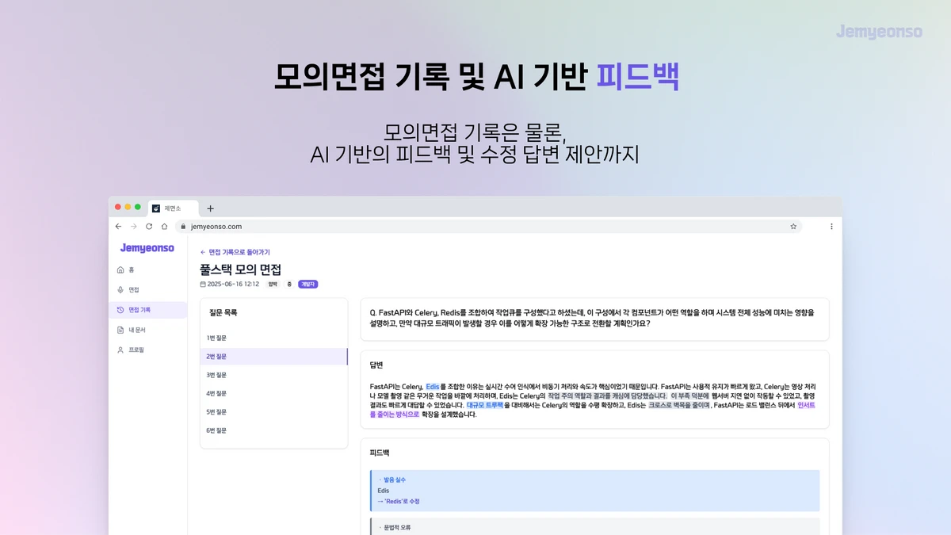951x535 pixels.
Task: Click the jemyeonso.com address bar
Action: click(488, 226)
